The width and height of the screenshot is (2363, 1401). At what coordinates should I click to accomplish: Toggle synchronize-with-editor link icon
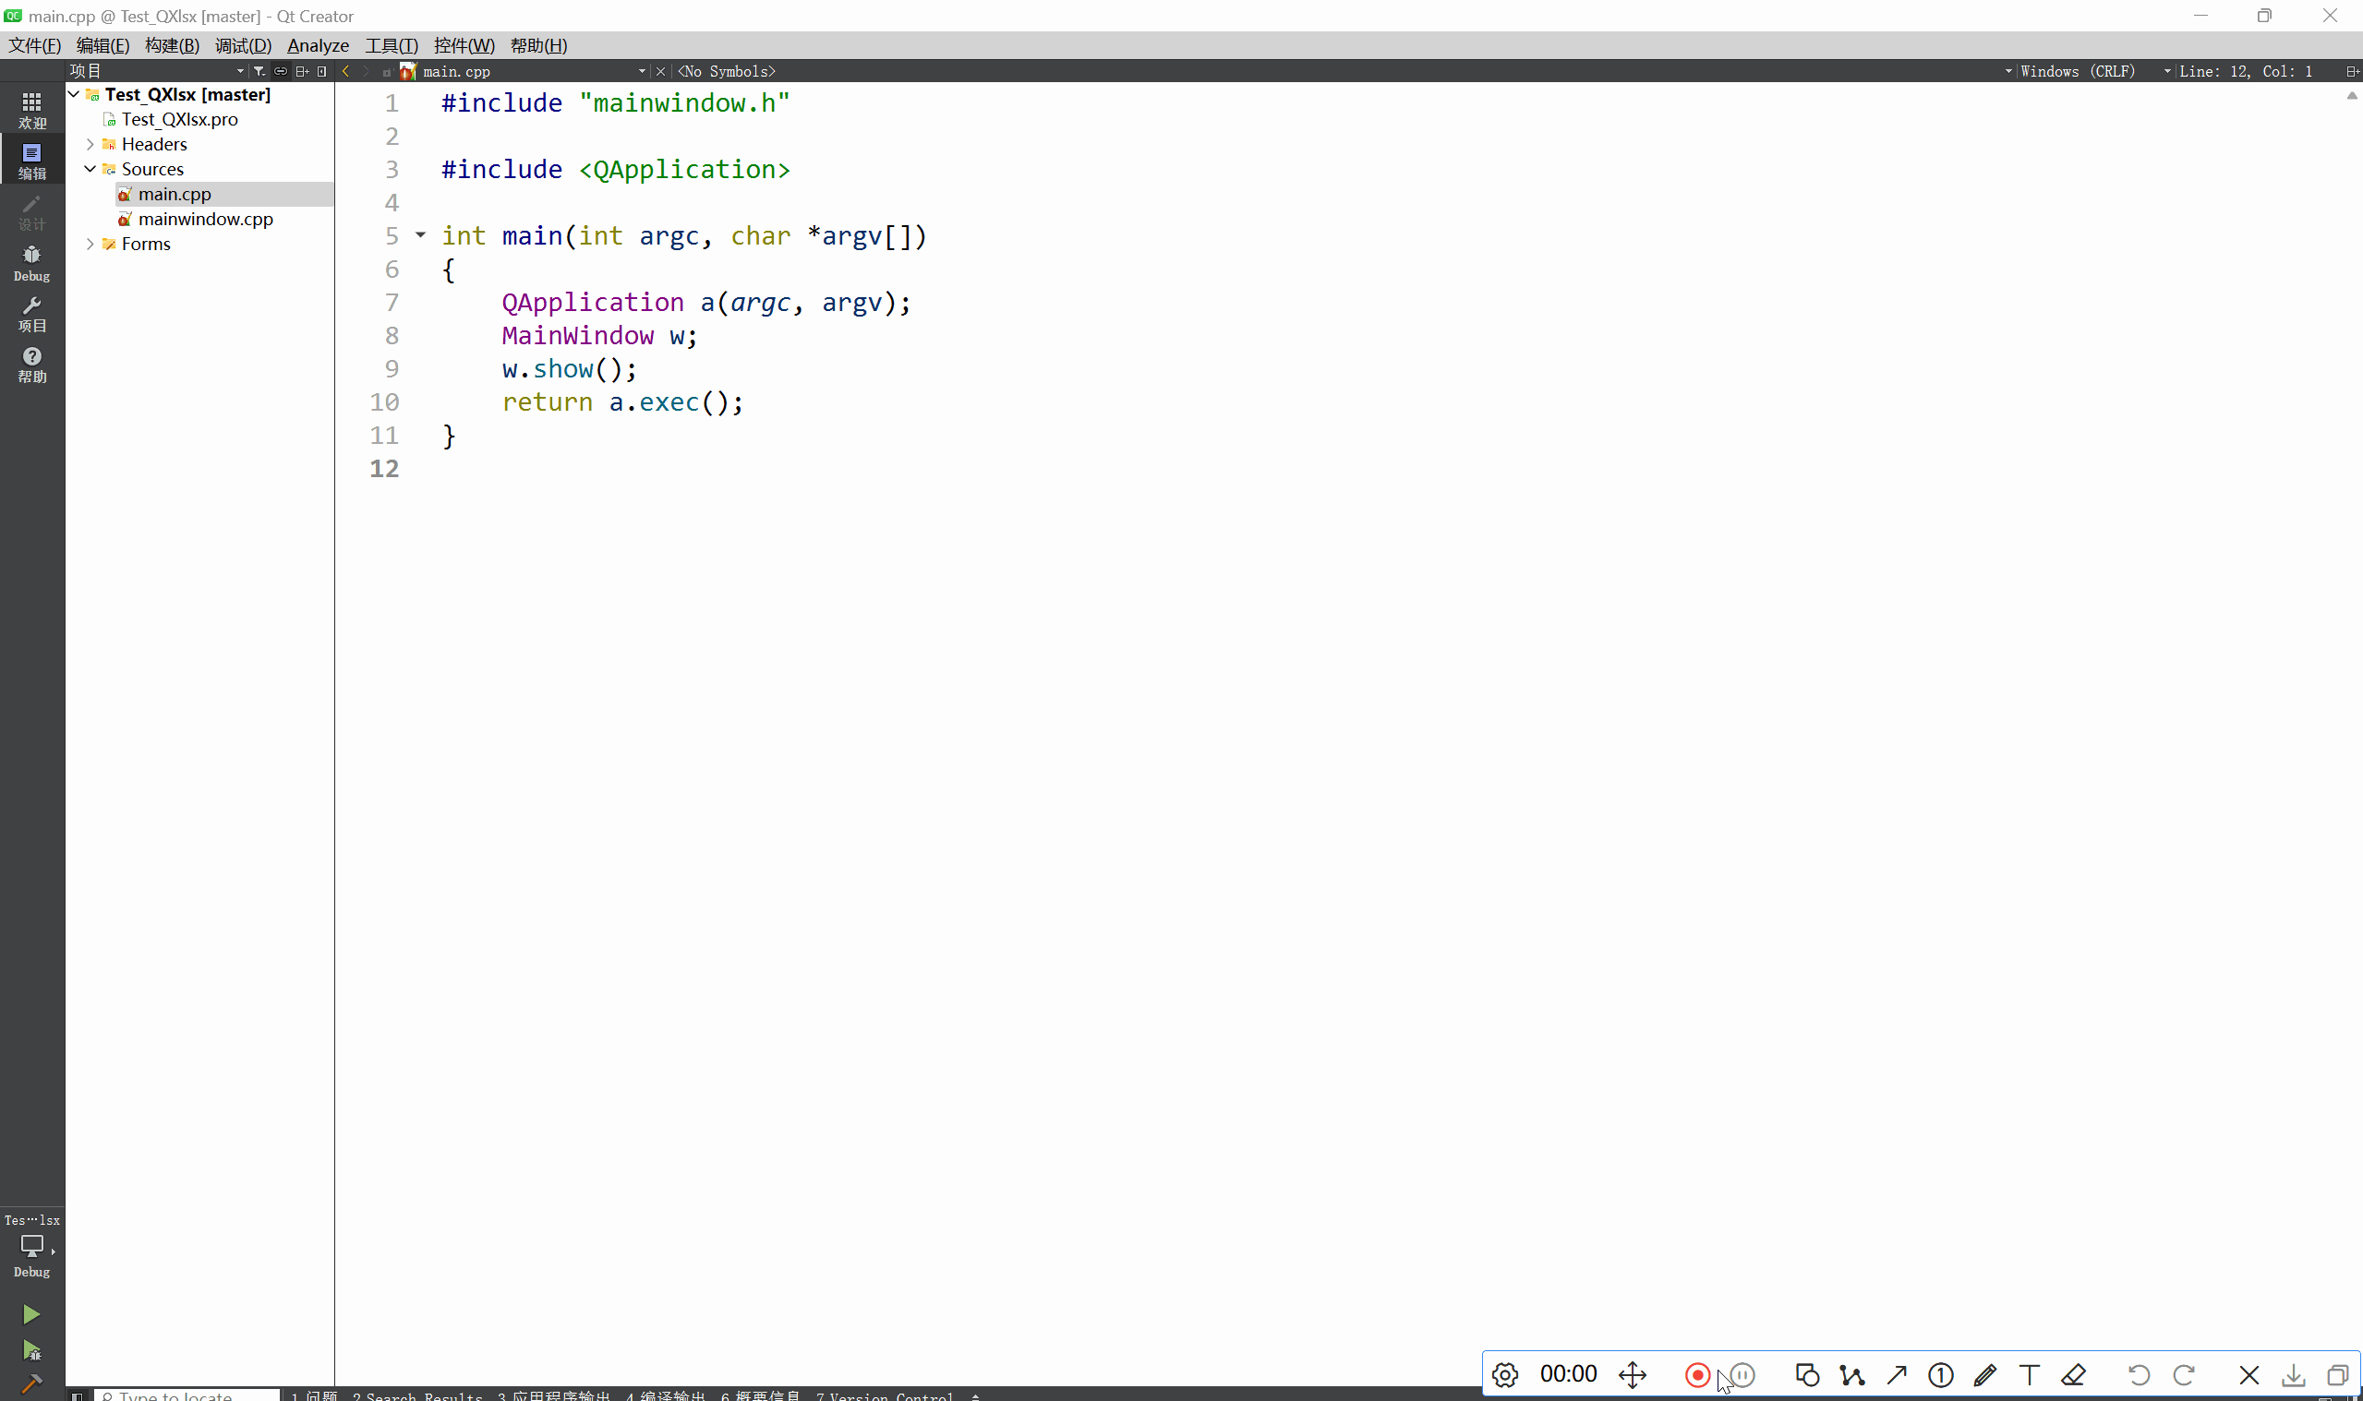281,71
